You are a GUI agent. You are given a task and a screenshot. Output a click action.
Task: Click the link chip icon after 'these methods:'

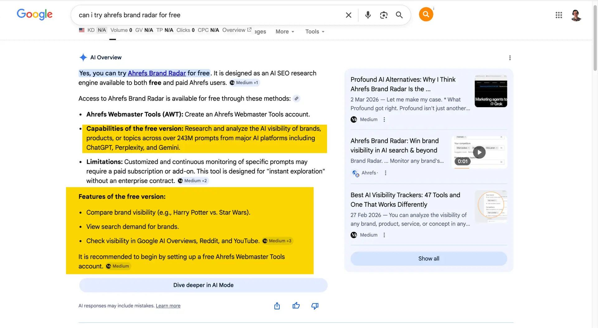click(297, 98)
